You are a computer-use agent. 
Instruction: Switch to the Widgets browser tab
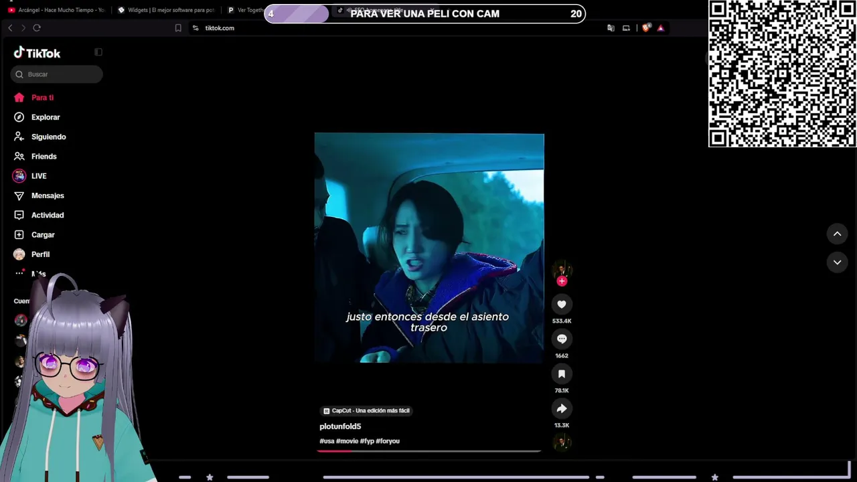[x=165, y=10]
